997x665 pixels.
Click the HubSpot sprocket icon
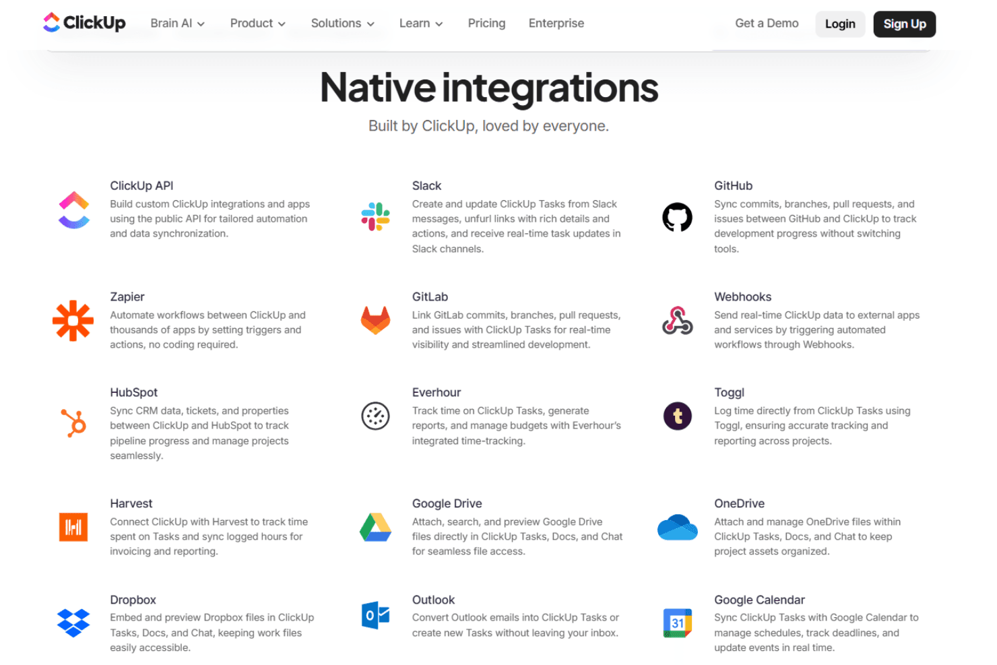coord(73,423)
